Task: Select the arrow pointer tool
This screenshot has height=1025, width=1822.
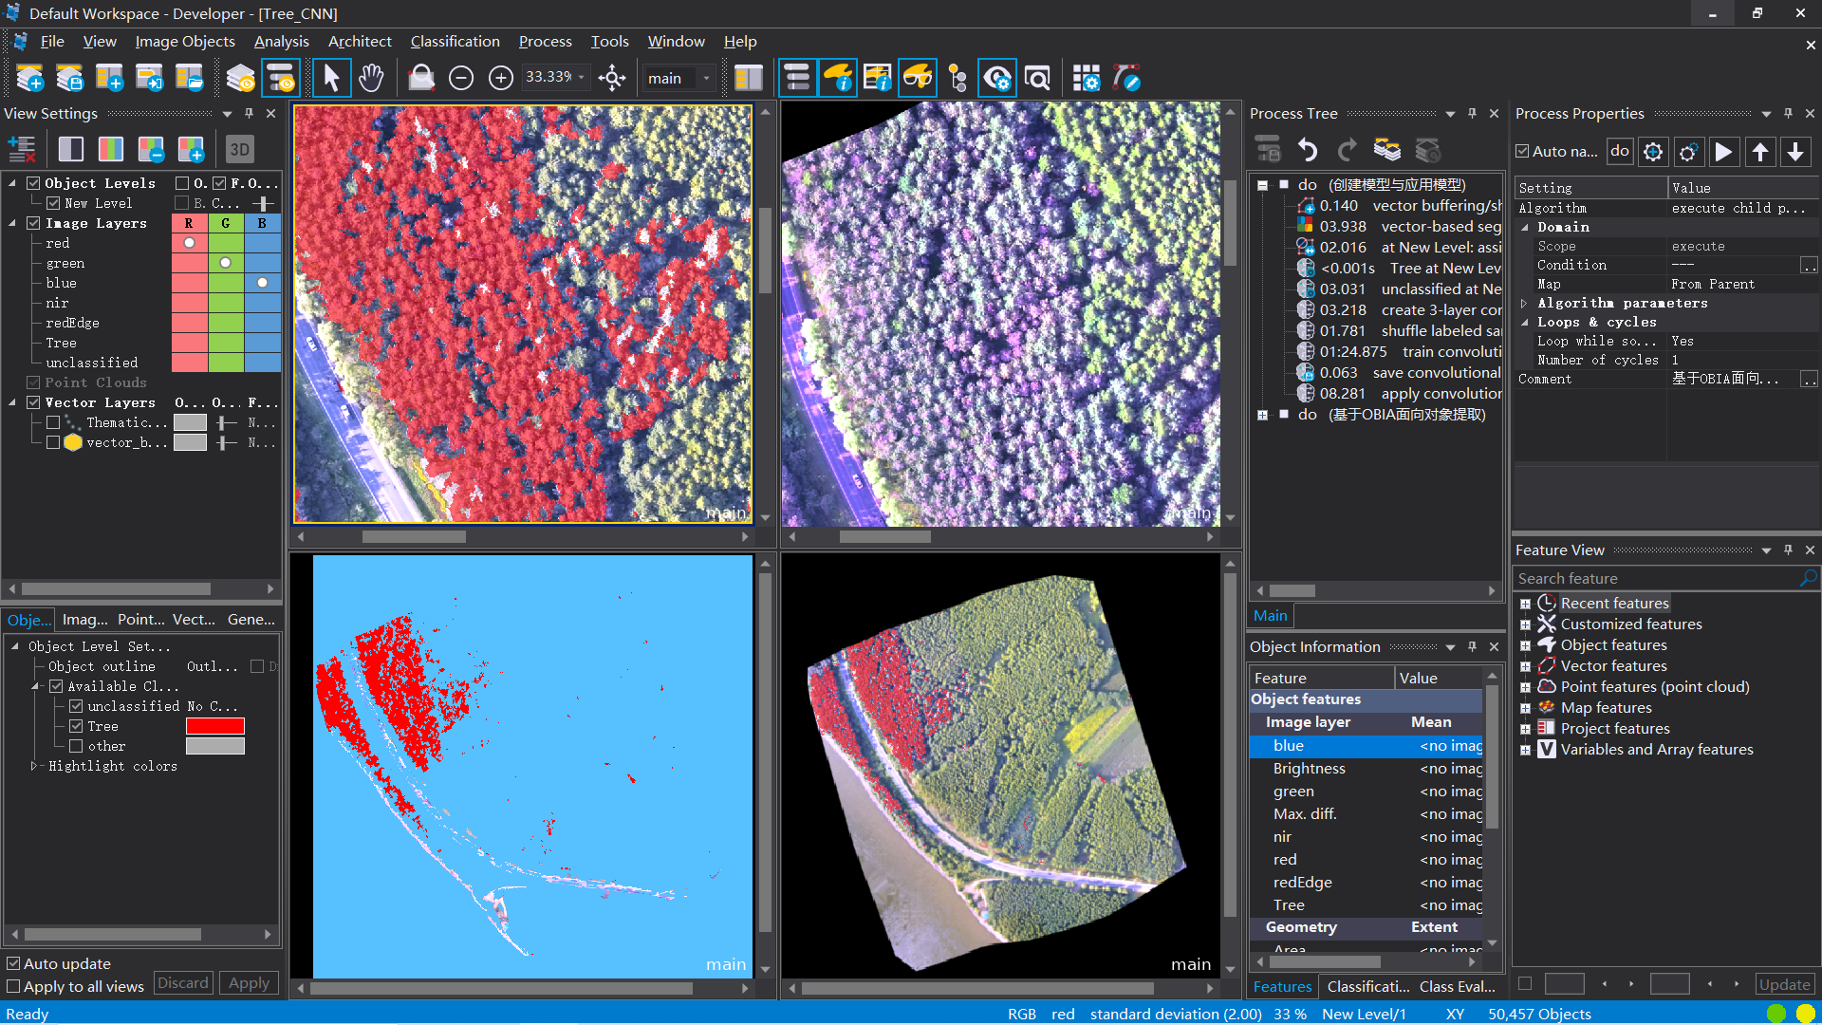Action: [331, 78]
